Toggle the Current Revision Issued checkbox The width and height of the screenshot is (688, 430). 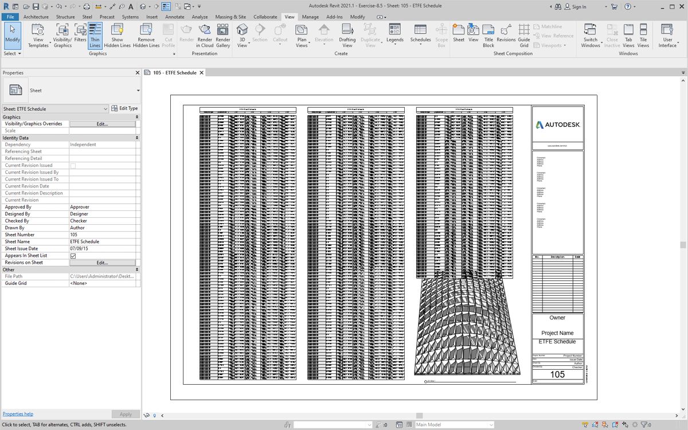pyautogui.click(x=73, y=166)
